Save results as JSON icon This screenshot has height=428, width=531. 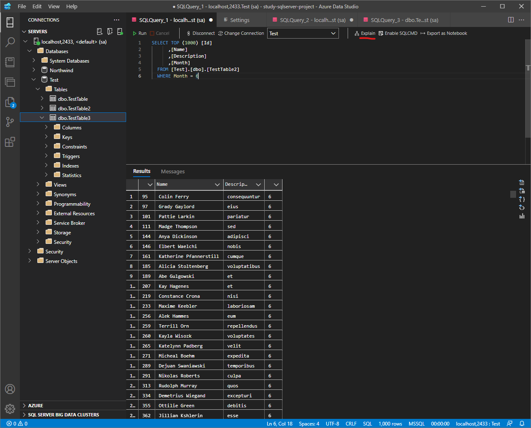pyautogui.click(x=522, y=199)
